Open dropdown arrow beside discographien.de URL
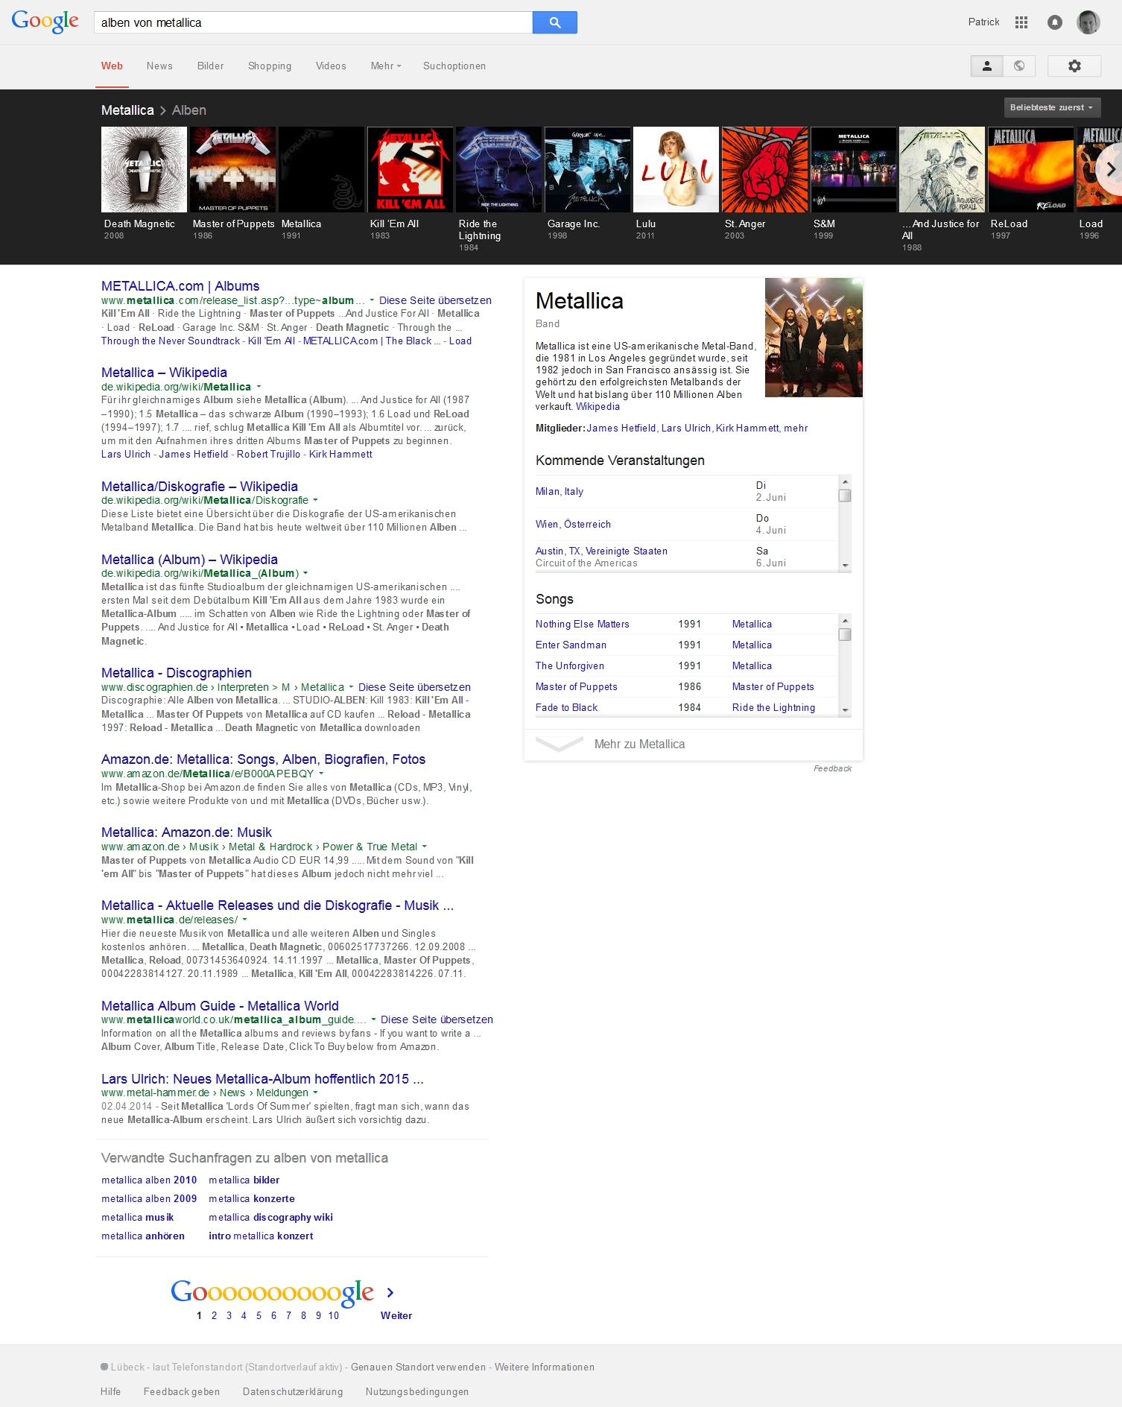 click(351, 687)
